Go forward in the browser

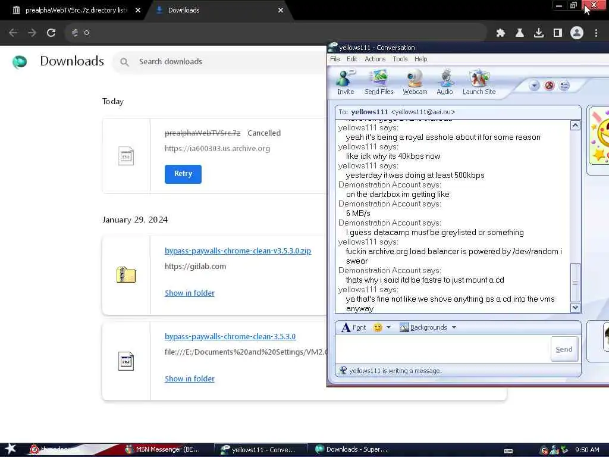32,33
